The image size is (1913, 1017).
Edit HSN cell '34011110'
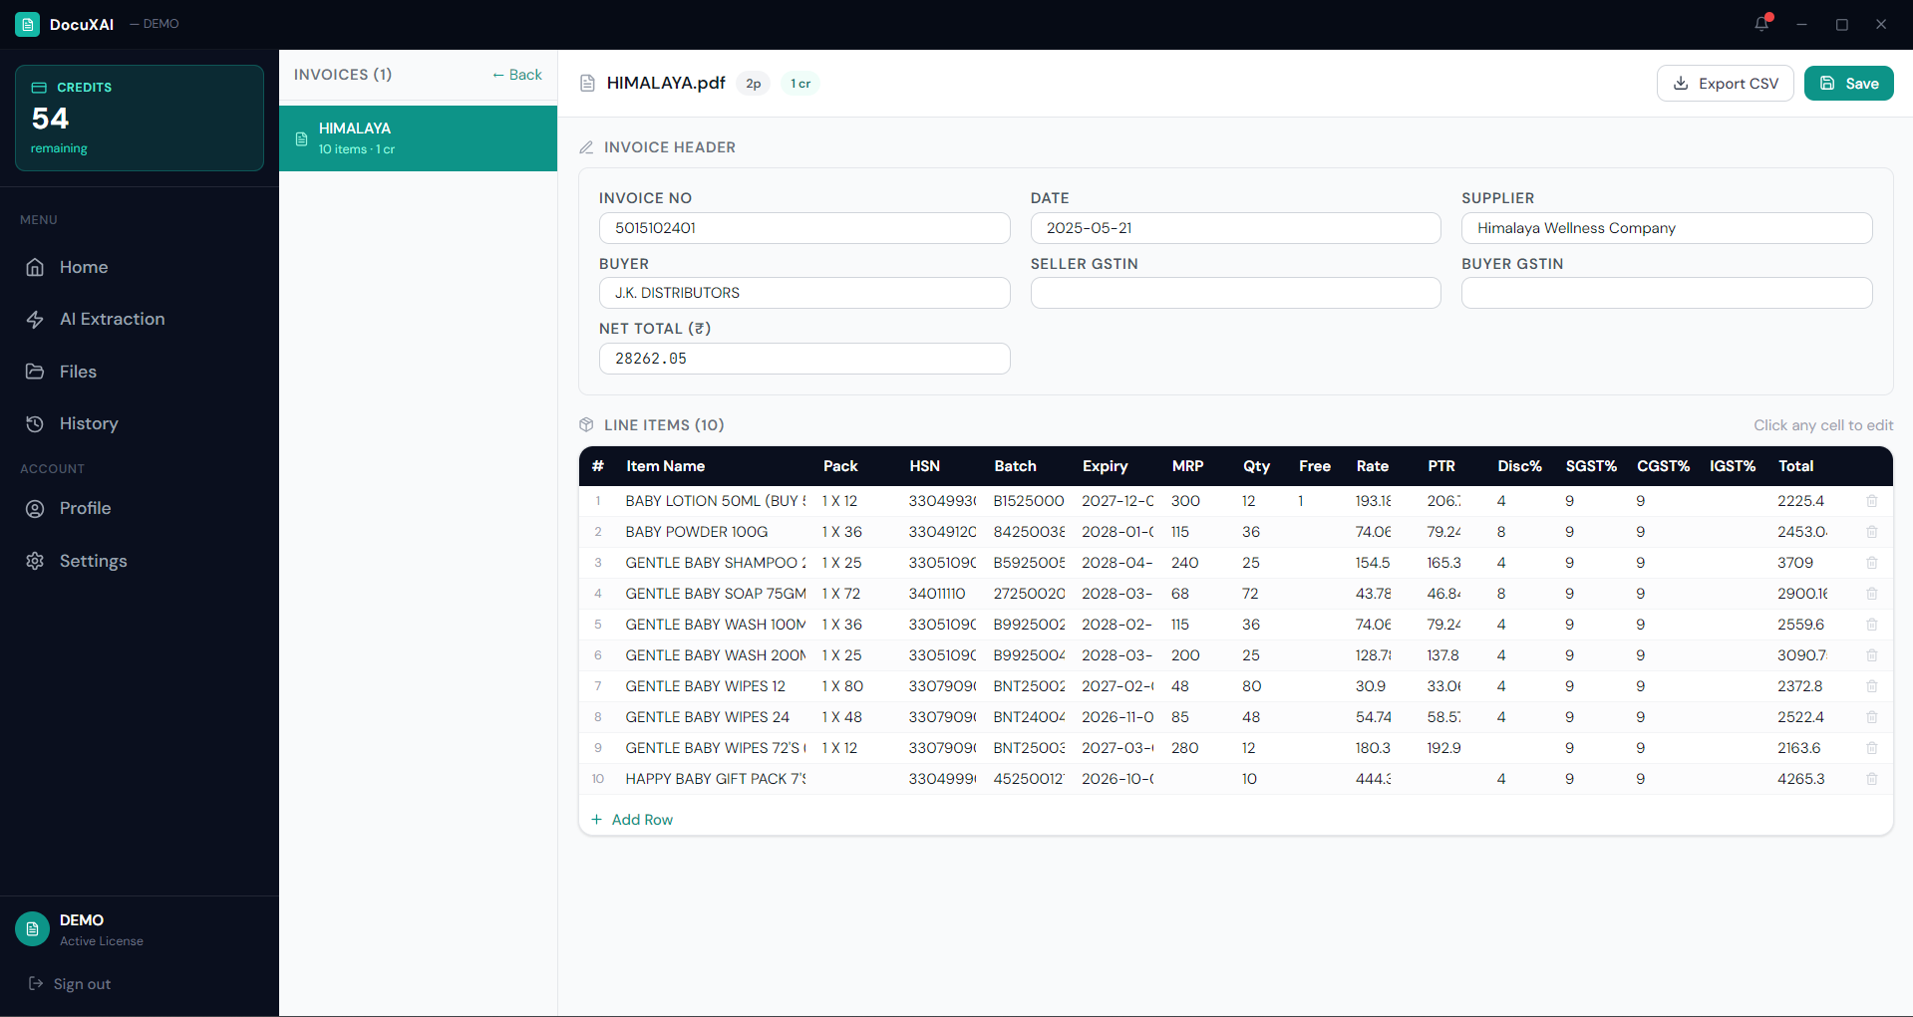pyautogui.click(x=941, y=594)
